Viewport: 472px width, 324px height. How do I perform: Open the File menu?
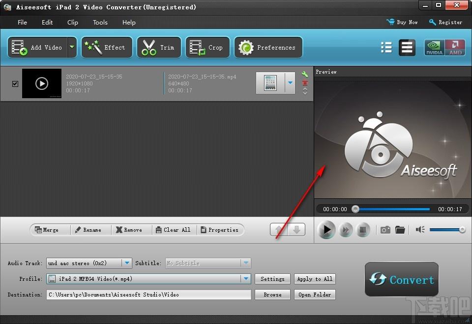(x=22, y=22)
